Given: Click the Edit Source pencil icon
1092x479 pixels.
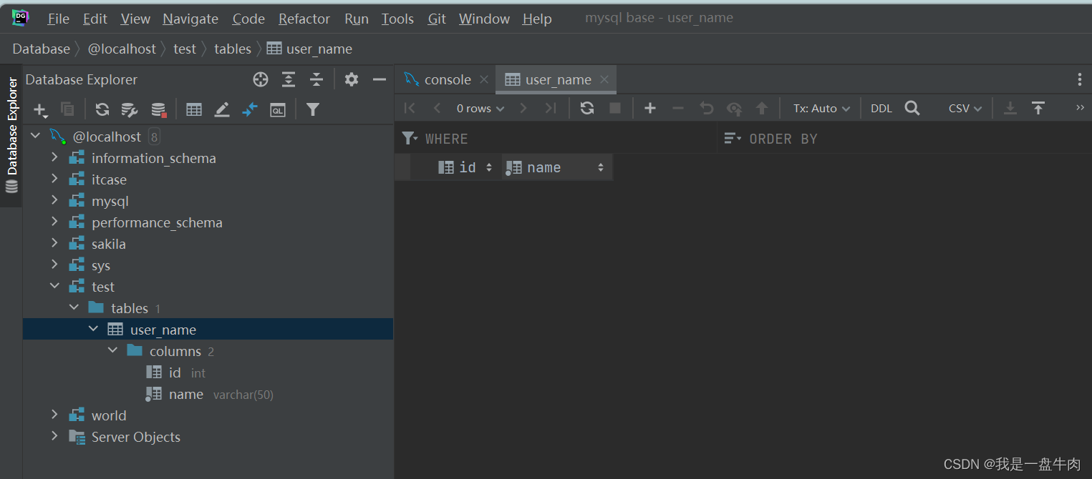Looking at the screenshot, I should tap(222, 109).
